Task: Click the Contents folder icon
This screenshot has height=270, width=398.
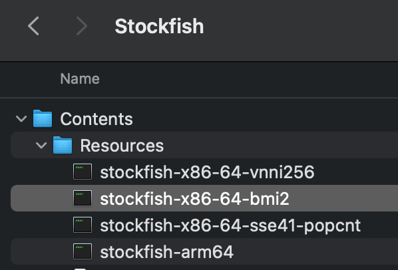Action: coord(43,118)
